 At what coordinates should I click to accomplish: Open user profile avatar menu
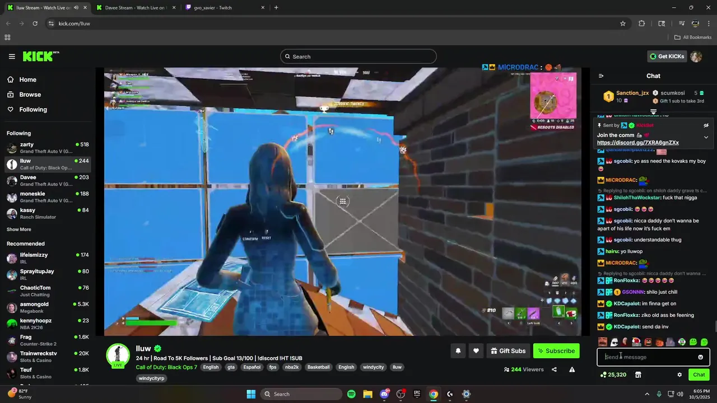[x=696, y=57]
